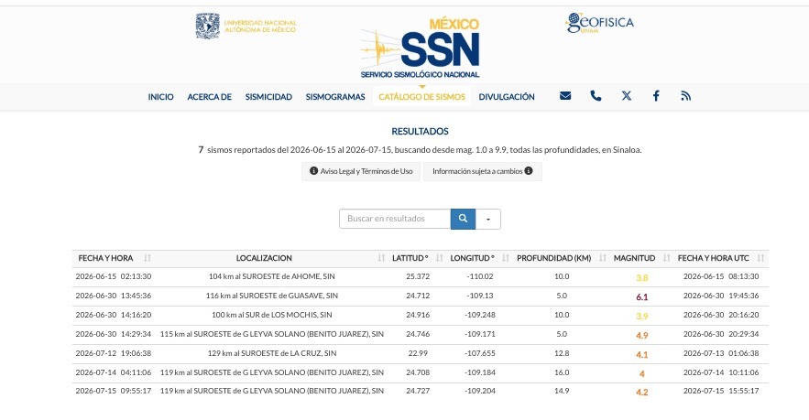The image size is (809, 420).
Task: Click the depth value 12.8
Action: tap(562, 353)
